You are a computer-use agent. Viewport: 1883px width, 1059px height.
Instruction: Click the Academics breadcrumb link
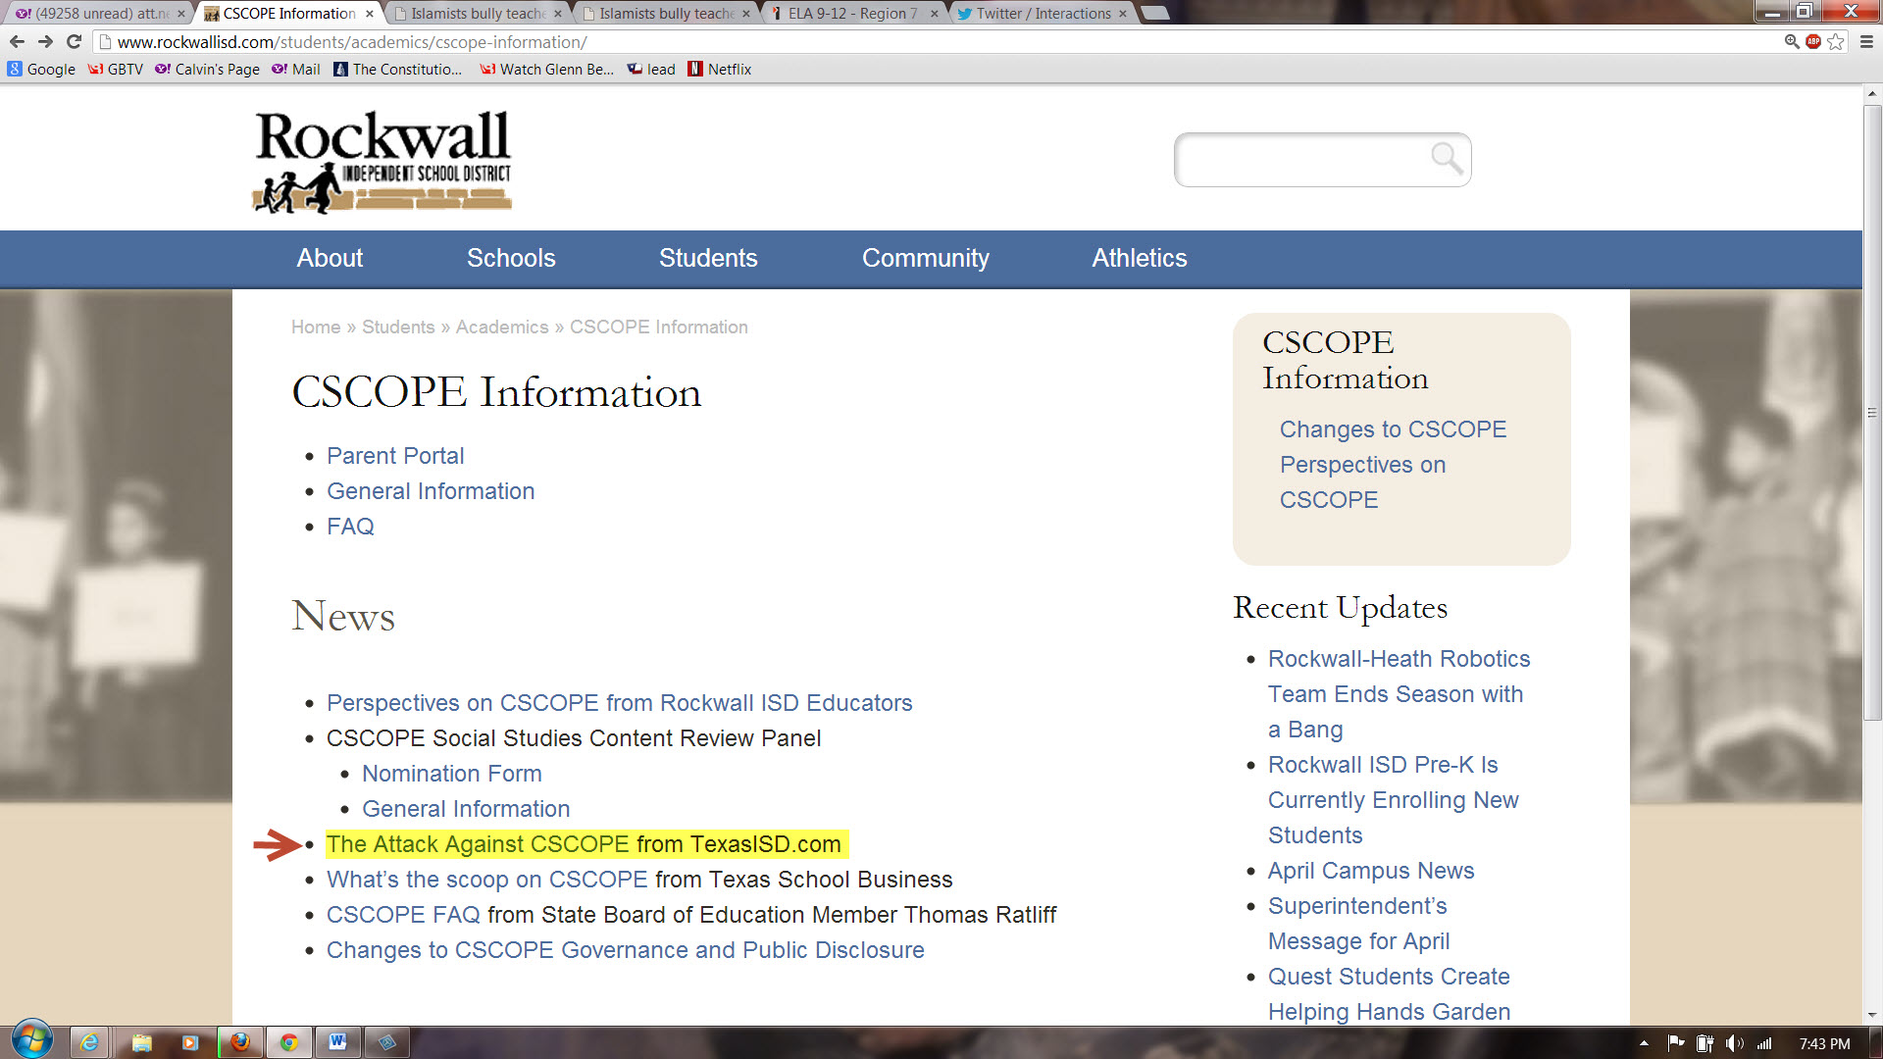tap(502, 328)
